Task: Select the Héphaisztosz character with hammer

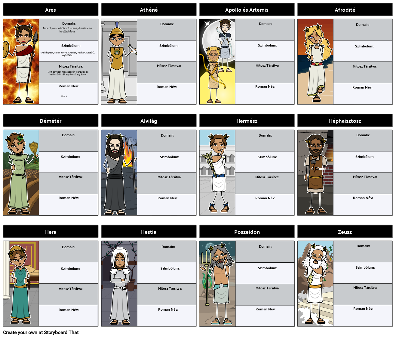Action: (315, 173)
